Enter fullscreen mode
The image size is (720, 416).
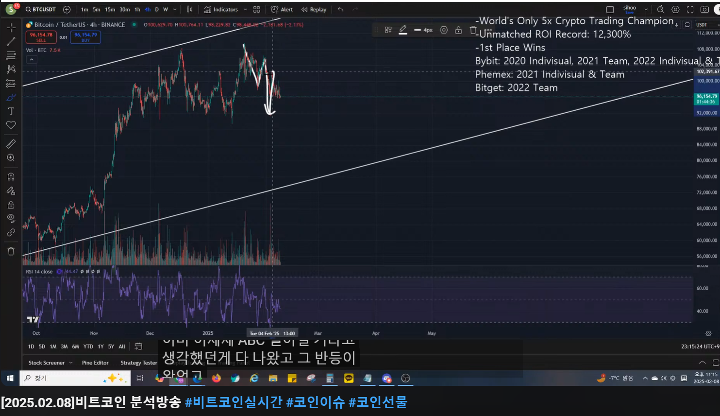(x=690, y=9)
